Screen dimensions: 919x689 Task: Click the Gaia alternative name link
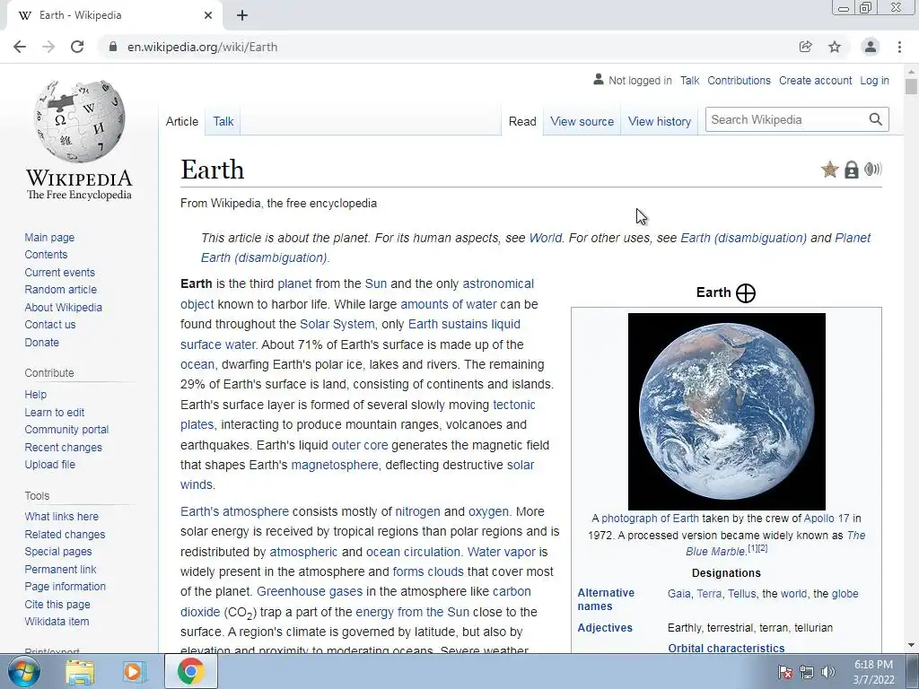coord(678,594)
